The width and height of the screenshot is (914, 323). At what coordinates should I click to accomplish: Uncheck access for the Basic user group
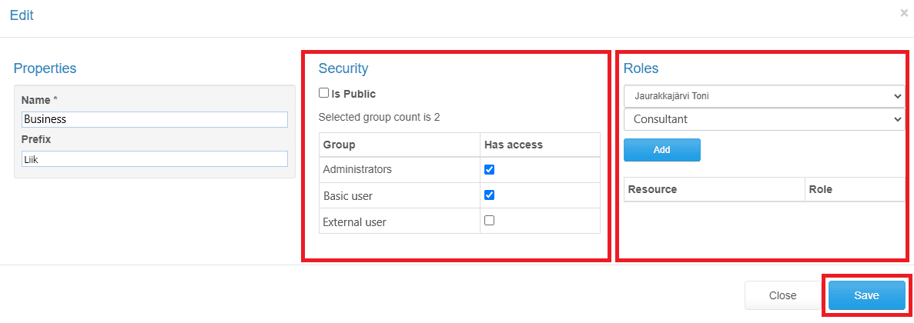(x=490, y=195)
